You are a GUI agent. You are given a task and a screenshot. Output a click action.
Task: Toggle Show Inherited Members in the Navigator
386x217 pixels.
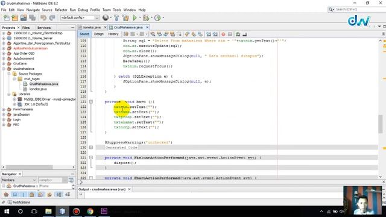[x=6, y=195]
